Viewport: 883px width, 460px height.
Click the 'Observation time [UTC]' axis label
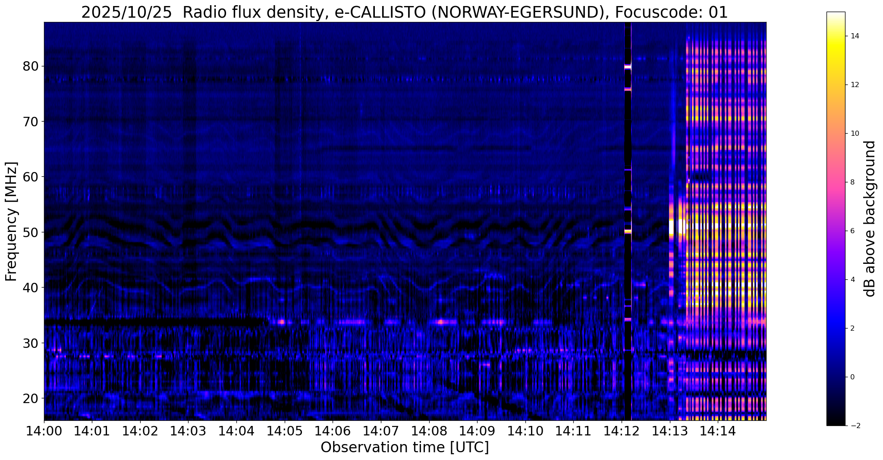coord(405,447)
